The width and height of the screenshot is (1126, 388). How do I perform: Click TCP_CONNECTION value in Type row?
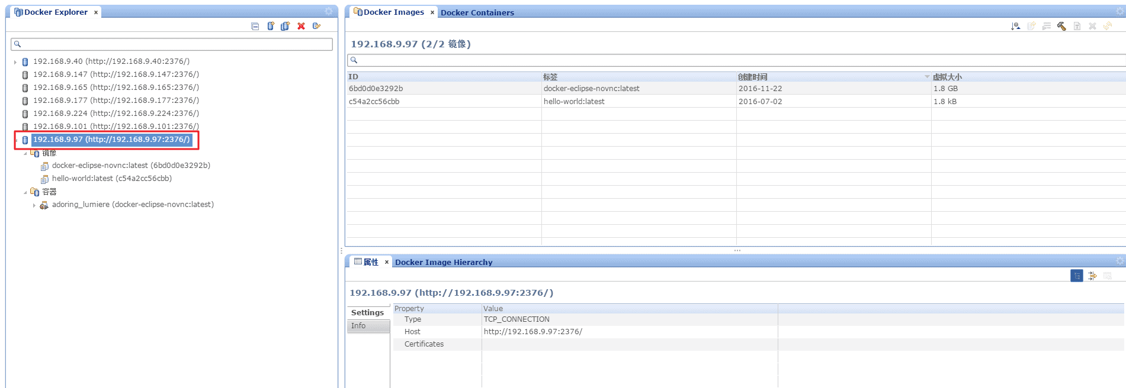(x=517, y=319)
